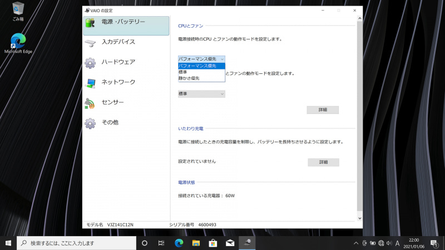The width and height of the screenshot is (445, 250).
Task: Select パフォーマンス優先 in the dropdown list
Action: coord(201,66)
